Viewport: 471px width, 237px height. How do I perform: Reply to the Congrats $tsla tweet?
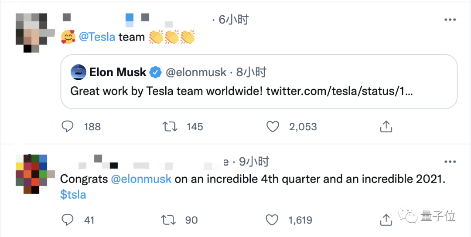tap(68, 220)
